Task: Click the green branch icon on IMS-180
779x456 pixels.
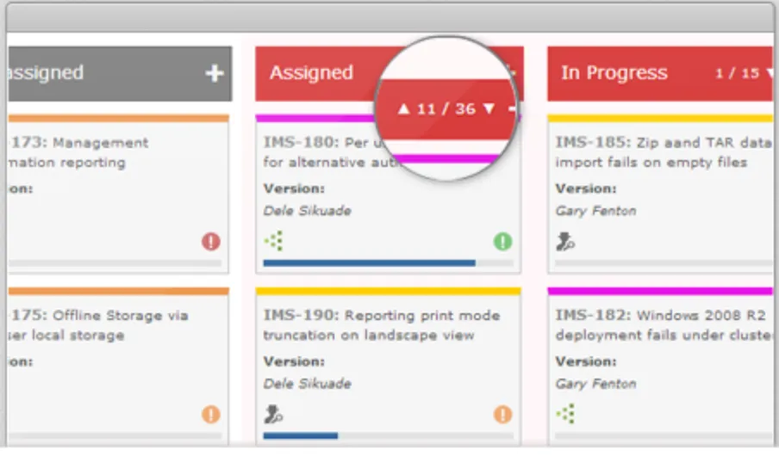Action: [274, 241]
